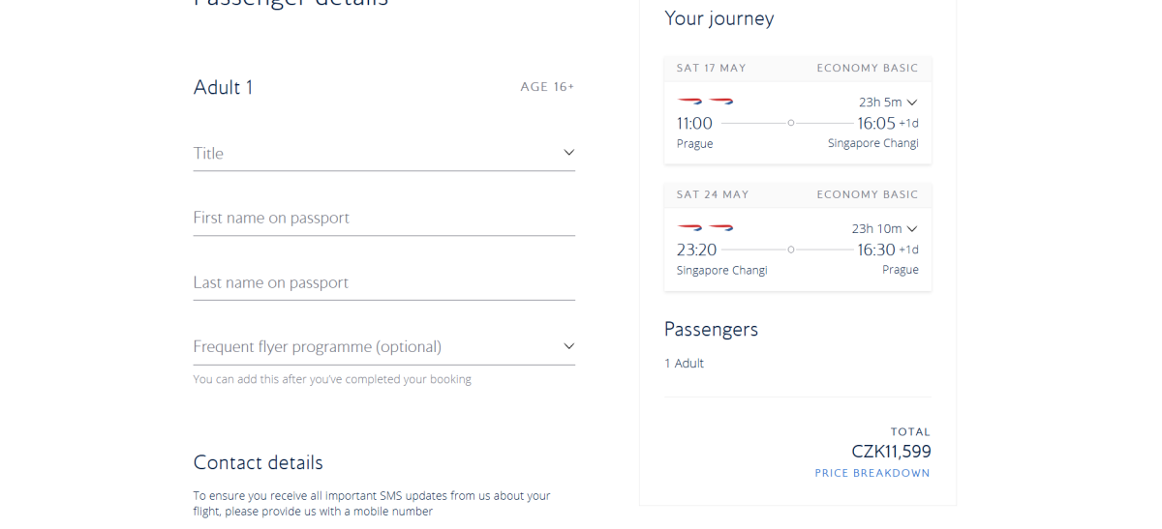The width and height of the screenshot is (1162, 529).
Task: Focus the Last name on passport field
Action: point(383,282)
